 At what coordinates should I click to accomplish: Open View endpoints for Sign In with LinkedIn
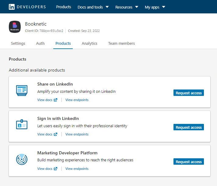(77, 134)
